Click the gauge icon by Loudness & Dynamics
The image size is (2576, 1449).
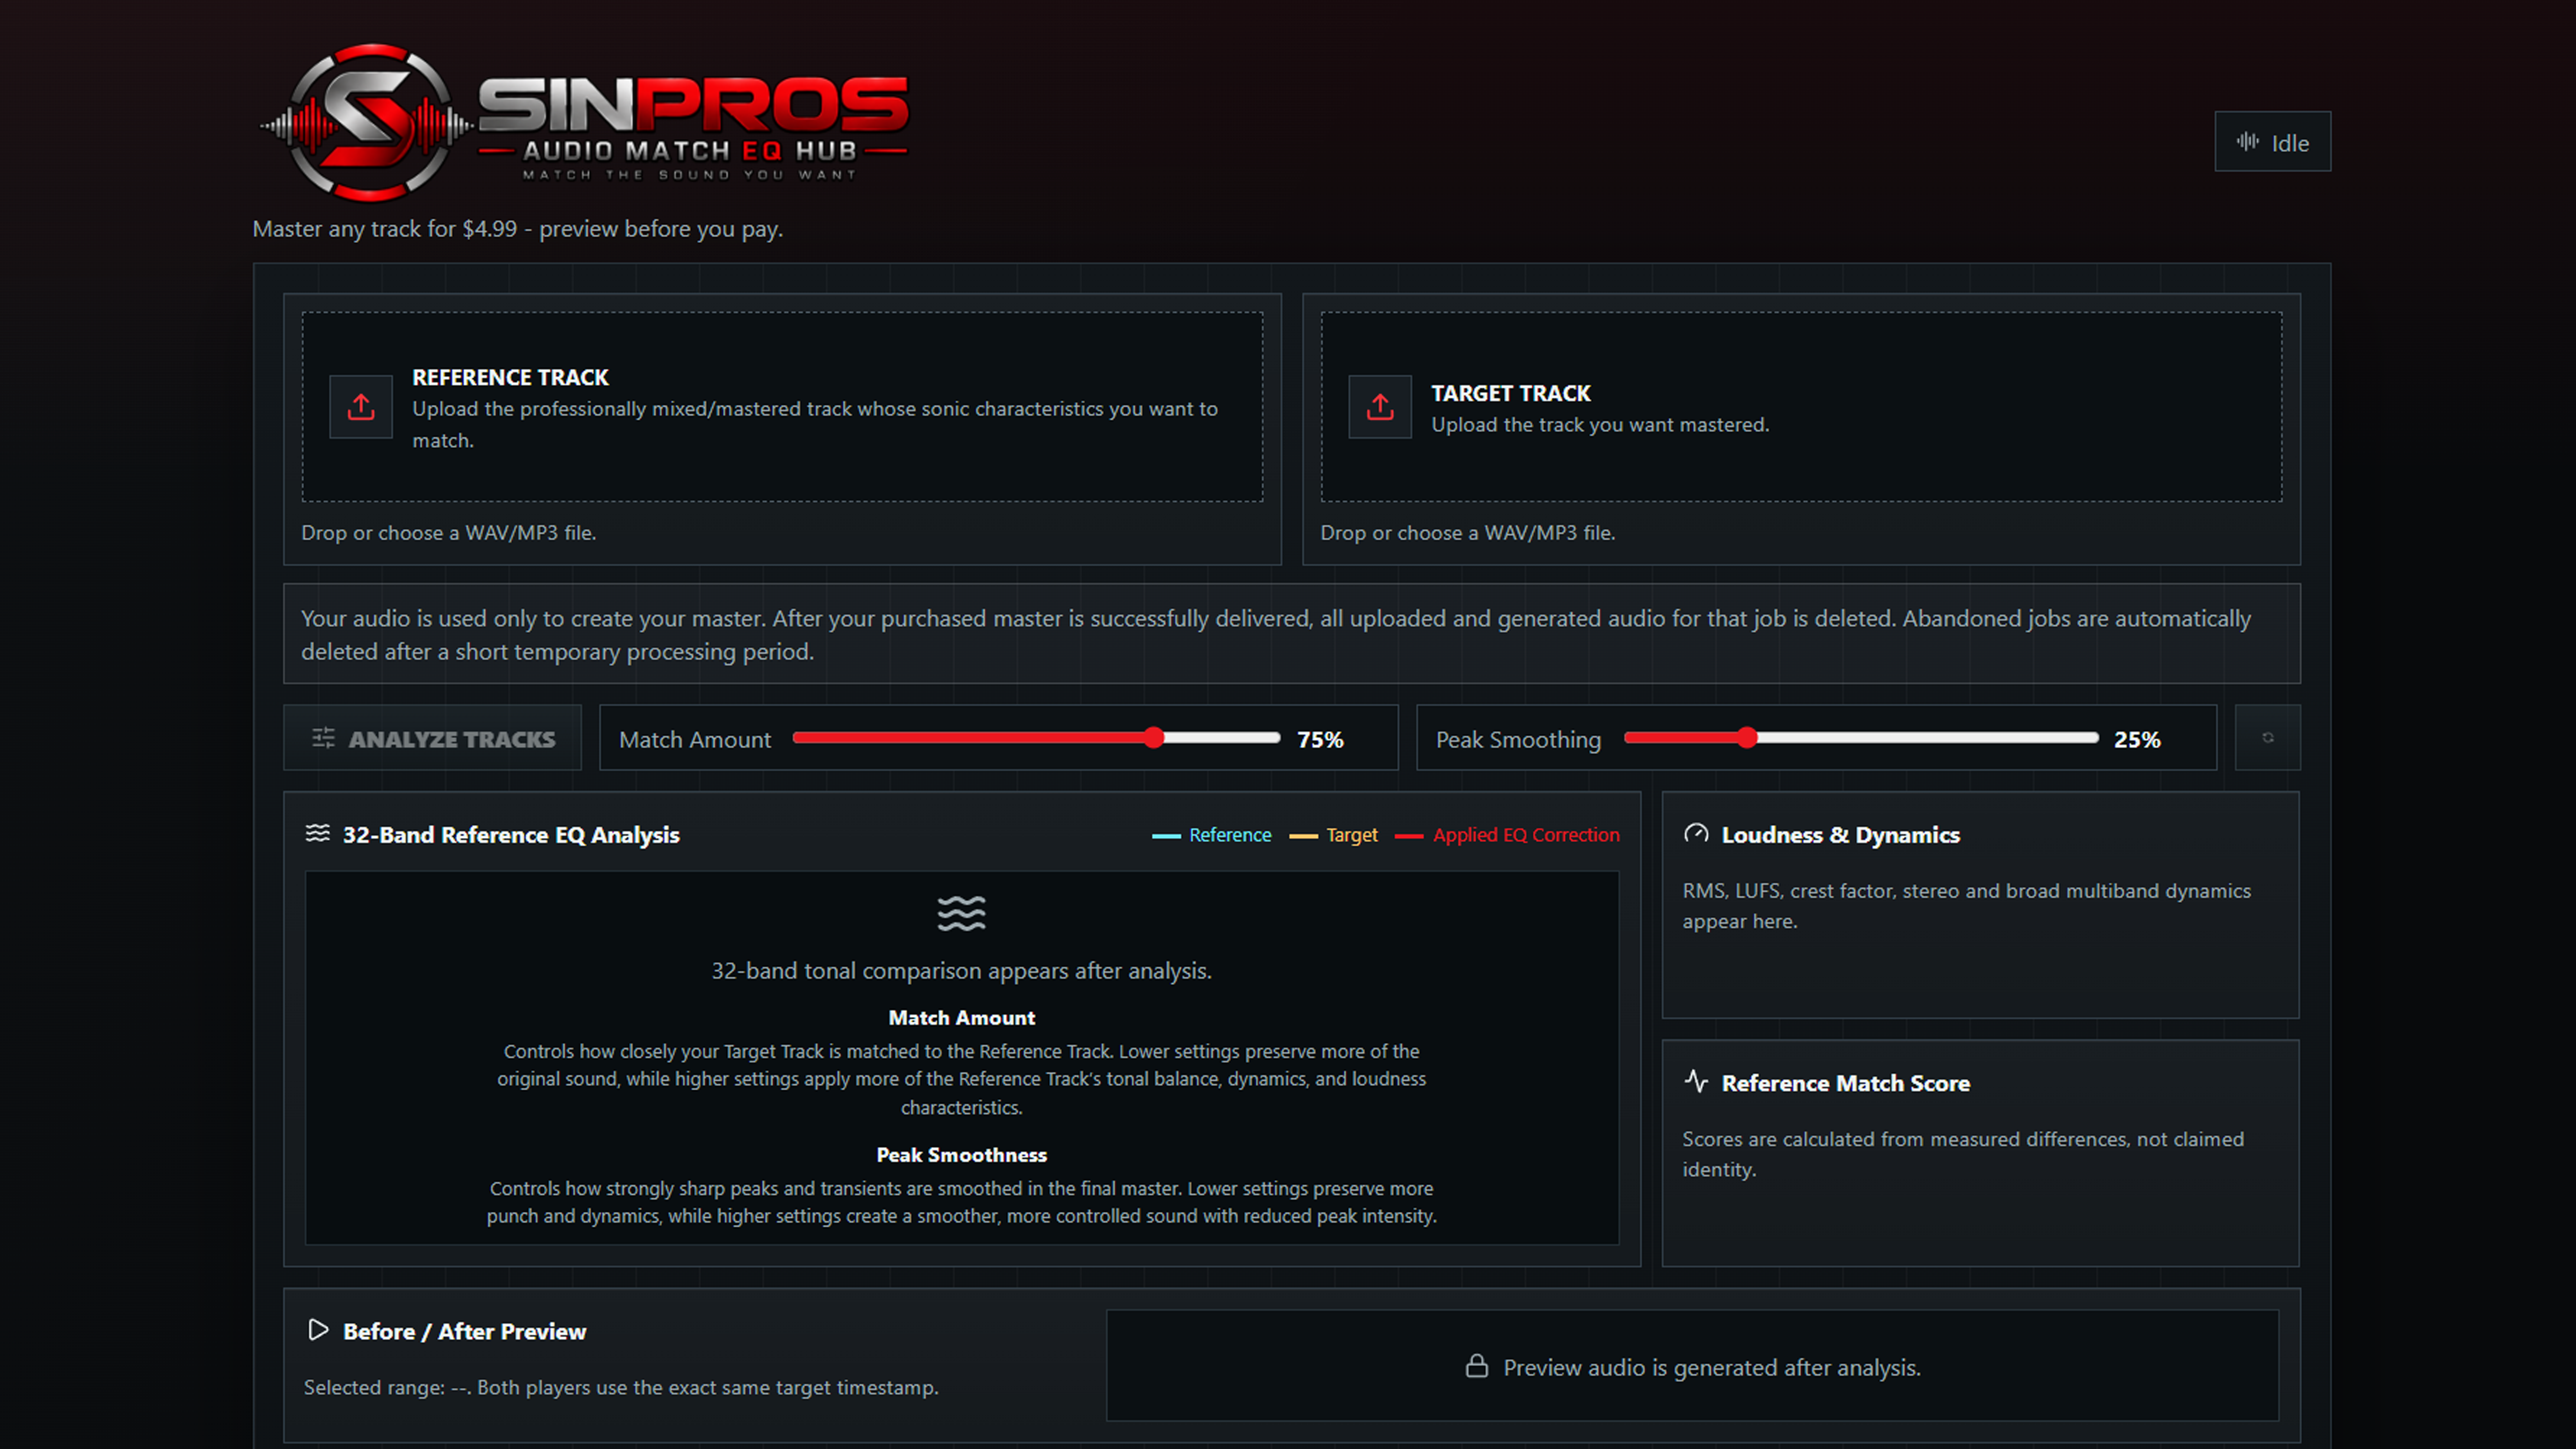(1696, 833)
